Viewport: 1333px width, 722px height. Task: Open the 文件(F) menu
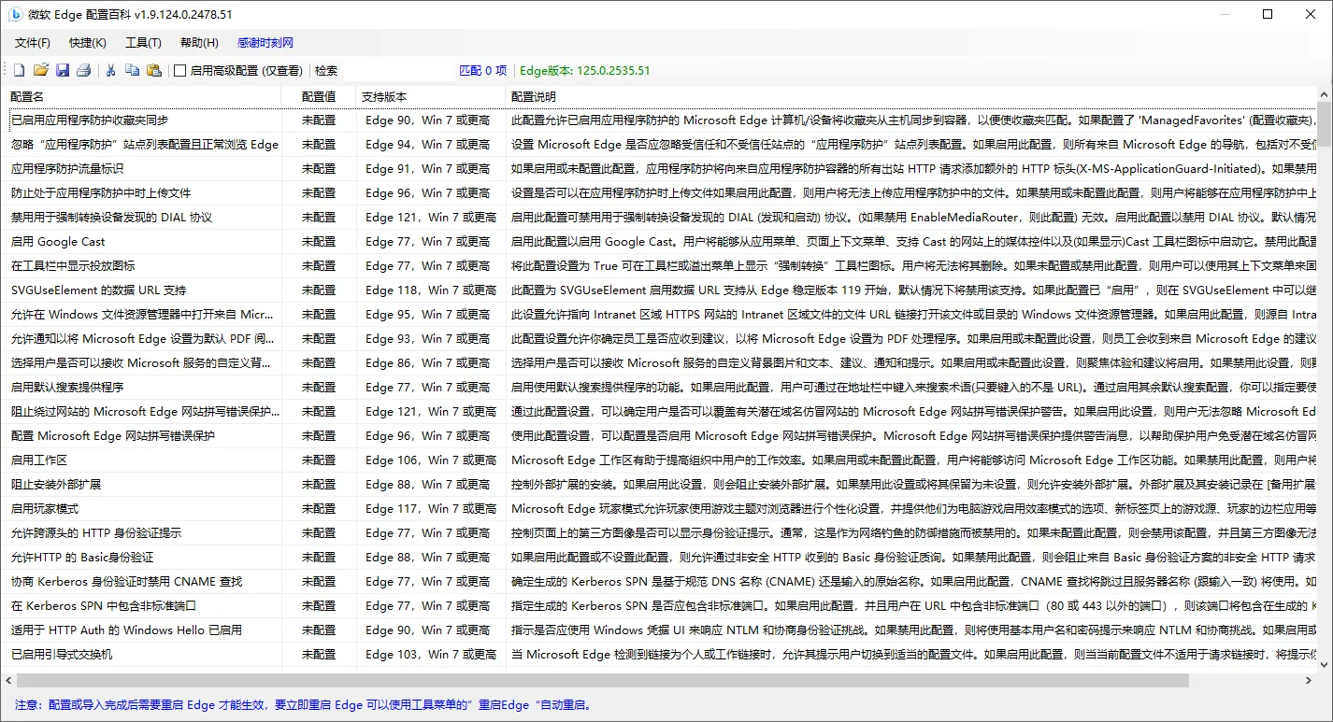(x=33, y=43)
